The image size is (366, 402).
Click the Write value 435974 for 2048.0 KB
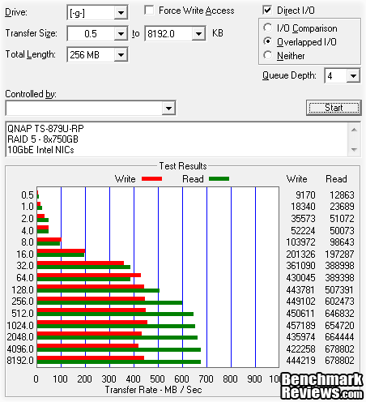click(x=300, y=337)
